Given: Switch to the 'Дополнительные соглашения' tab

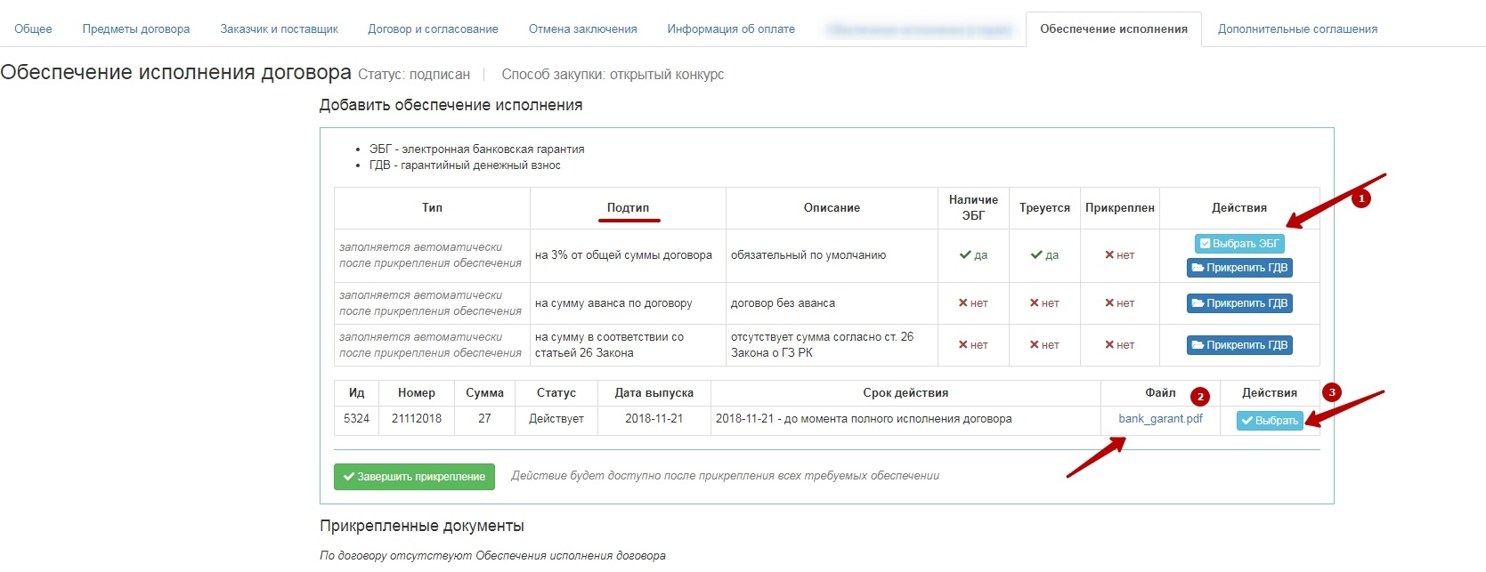Looking at the screenshot, I should point(1297,29).
